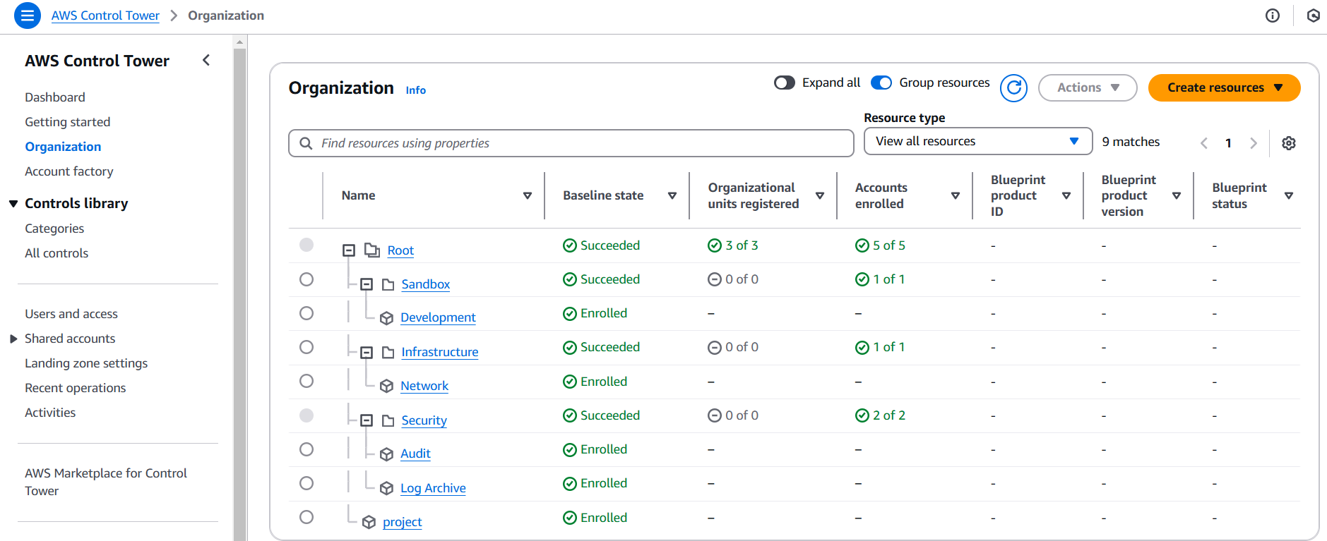Open the hexagon settings icon in header
The width and height of the screenshot is (1327, 541).
point(1313,16)
